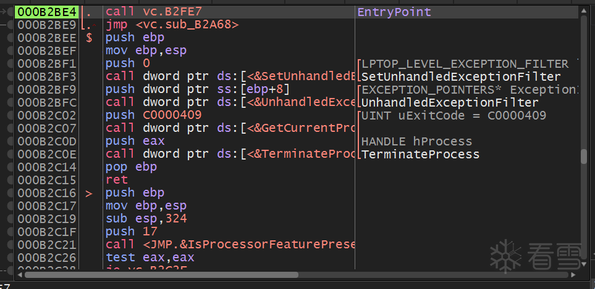Select the jmp vc.sub_B2A68 instruction
Viewport: 595px width, 289px height.
pyautogui.click(x=172, y=25)
